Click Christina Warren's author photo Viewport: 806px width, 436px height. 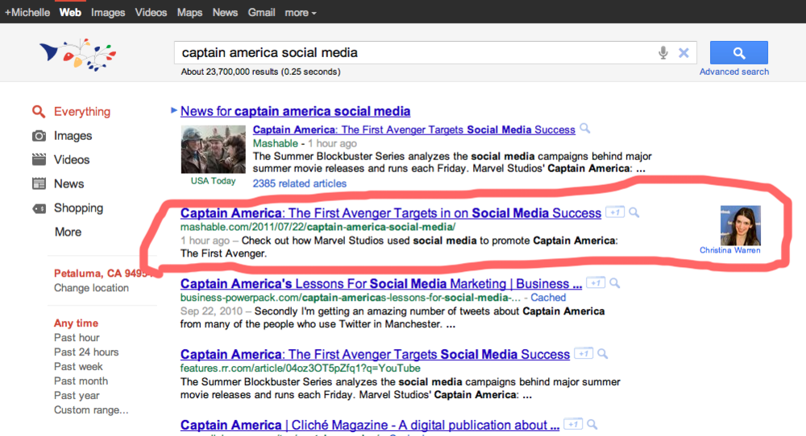[740, 226]
